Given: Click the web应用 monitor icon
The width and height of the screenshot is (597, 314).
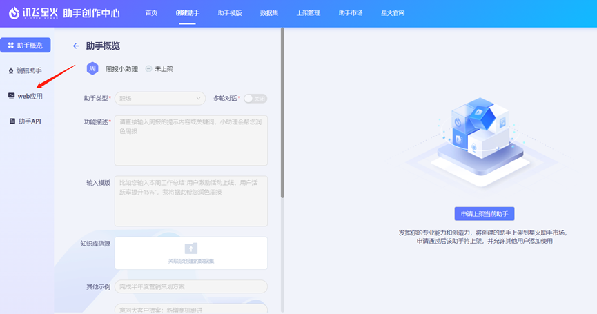Looking at the screenshot, I should 12,96.
